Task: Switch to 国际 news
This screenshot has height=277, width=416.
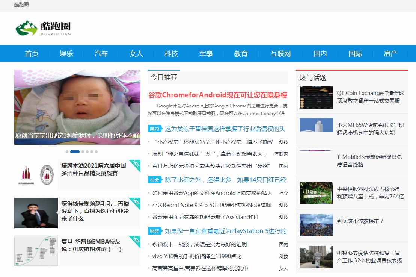Action: click(x=355, y=54)
